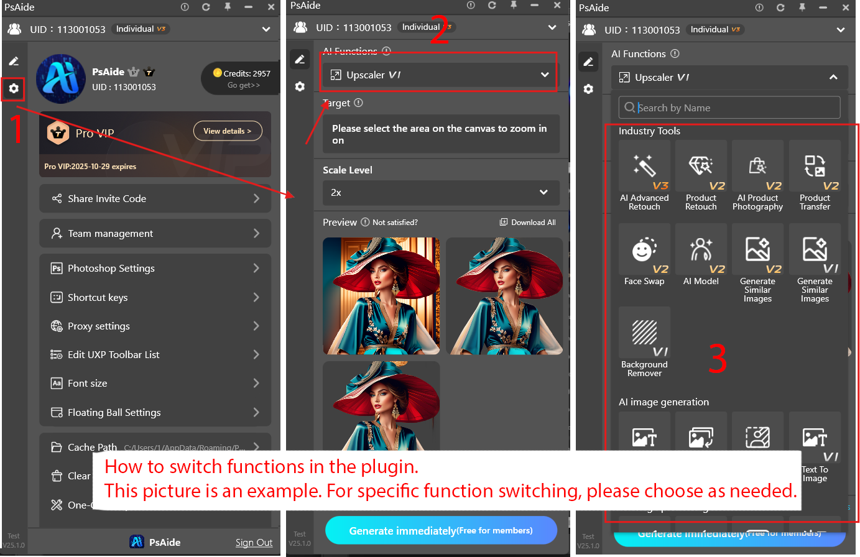The image size is (860, 557).
Task: Click the Sign Out link
Action: [254, 543]
